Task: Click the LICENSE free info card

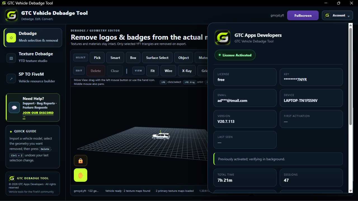Action: pyautogui.click(x=245, y=77)
